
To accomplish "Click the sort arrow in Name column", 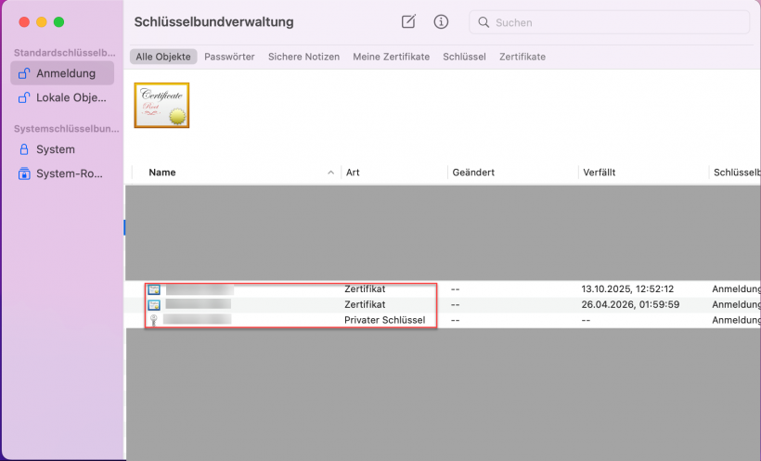I will click(x=331, y=173).
